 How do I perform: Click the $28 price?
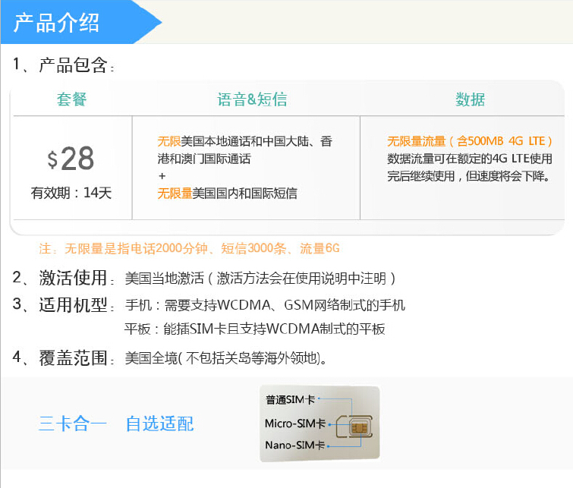(x=71, y=159)
